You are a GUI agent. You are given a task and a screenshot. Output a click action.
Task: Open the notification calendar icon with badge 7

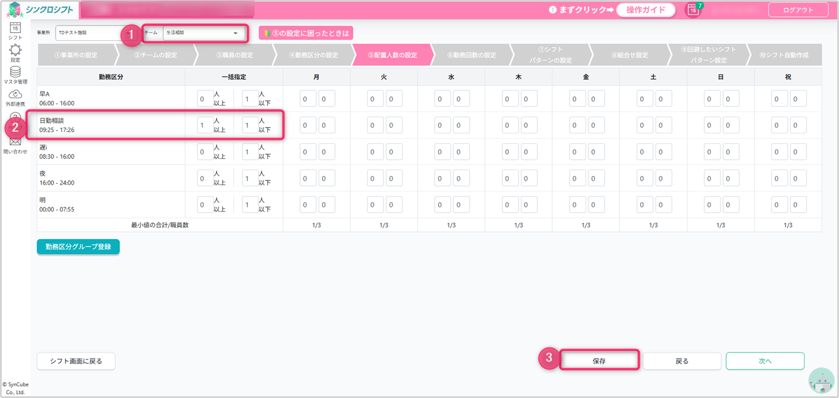click(693, 9)
